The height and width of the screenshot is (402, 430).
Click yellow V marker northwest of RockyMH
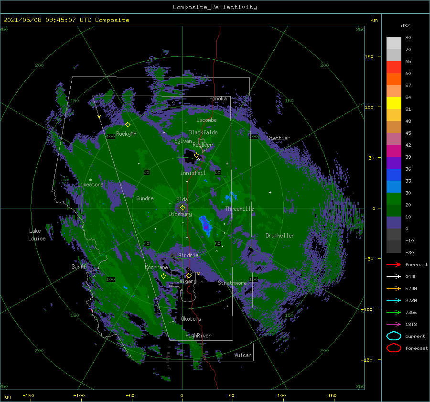(x=99, y=117)
